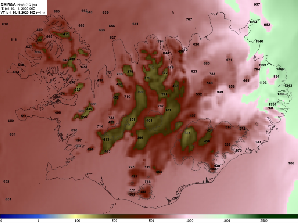Image resolution: width=298 pixels, height=223 pixels.
Task: Click the 572 height value
Action: point(242,128)
